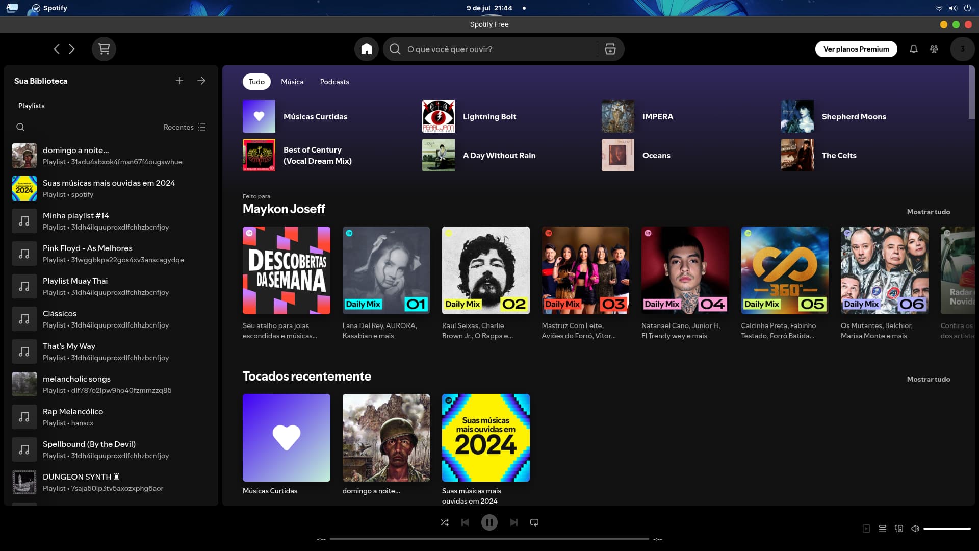979x551 pixels.
Task: Open Minha playlist #14 in library
Action: click(x=111, y=221)
